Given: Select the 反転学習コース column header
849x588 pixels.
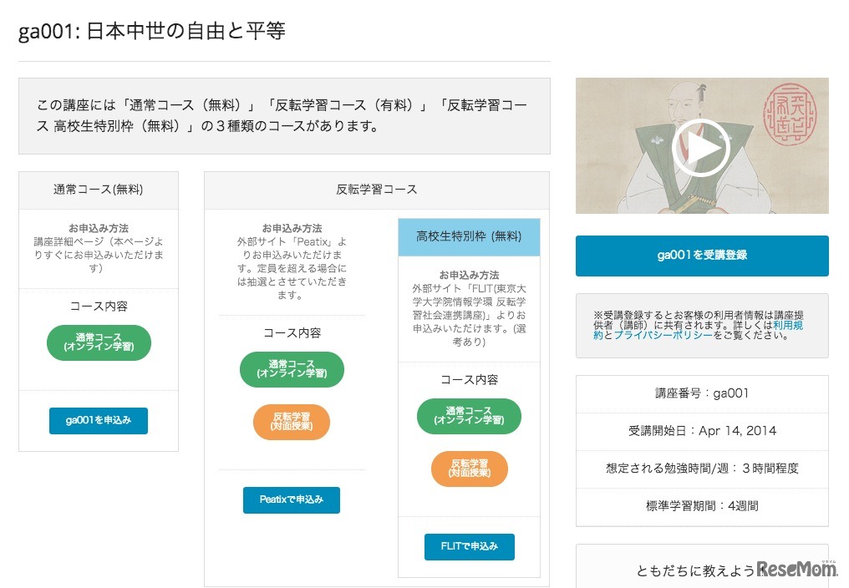Looking at the screenshot, I should pyautogui.click(x=376, y=190).
